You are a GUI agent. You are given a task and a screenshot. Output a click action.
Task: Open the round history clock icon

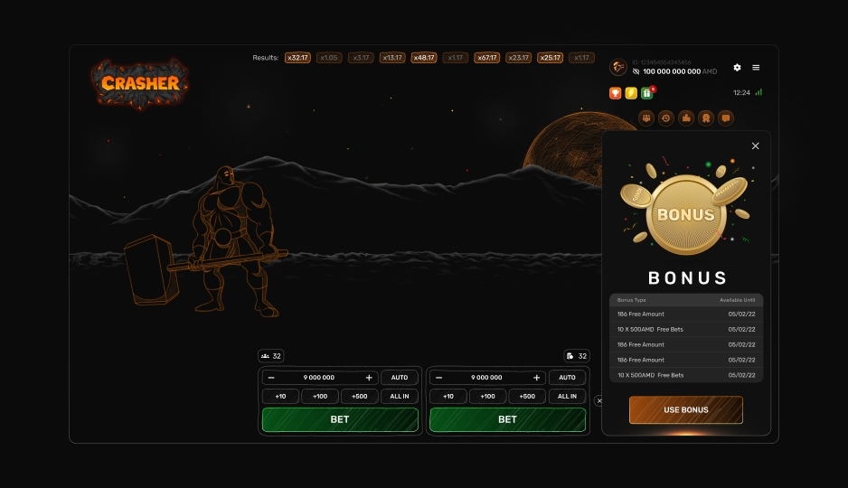click(666, 117)
